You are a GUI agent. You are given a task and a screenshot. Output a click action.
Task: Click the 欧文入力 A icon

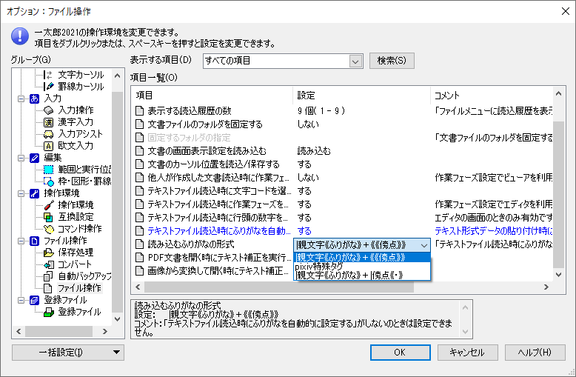coord(48,146)
